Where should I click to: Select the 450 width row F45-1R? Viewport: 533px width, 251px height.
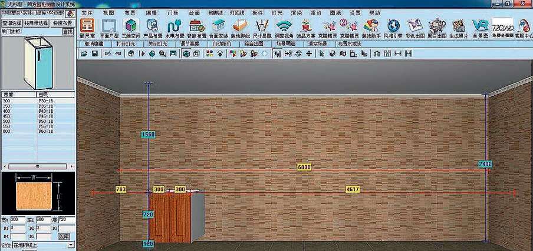click(38, 116)
